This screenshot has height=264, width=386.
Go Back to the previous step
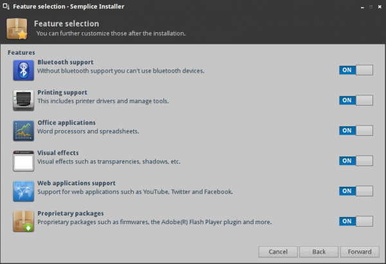coord(318,251)
